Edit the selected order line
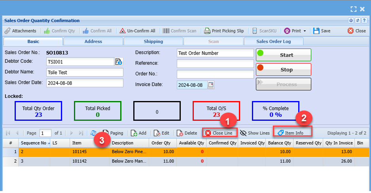 (162, 133)
